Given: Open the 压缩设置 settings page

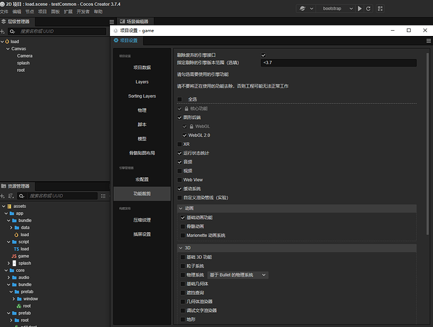Looking at the screenshot, I should (x=142, y=220).
